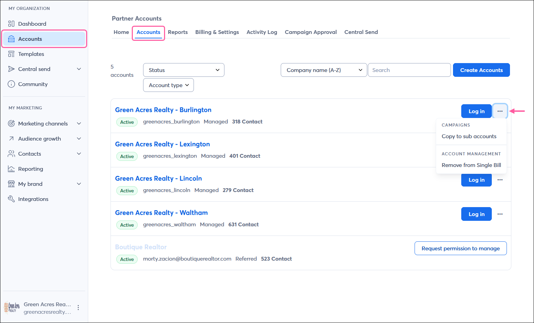
Task: Click the 401 Contact text
Action: point(245,156)
